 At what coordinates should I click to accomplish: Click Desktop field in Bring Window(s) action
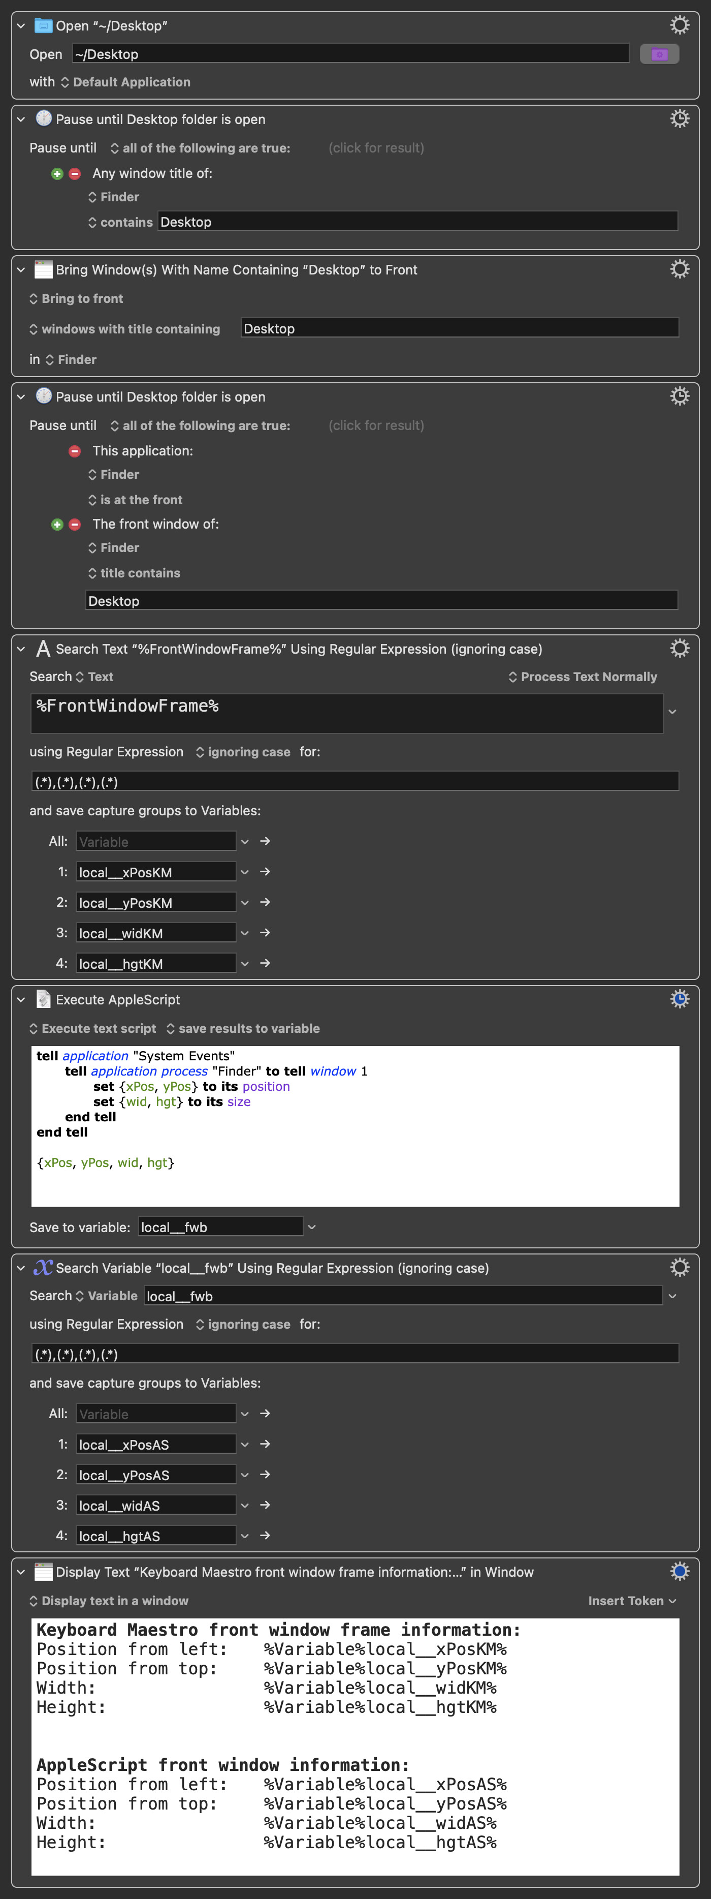460,328
